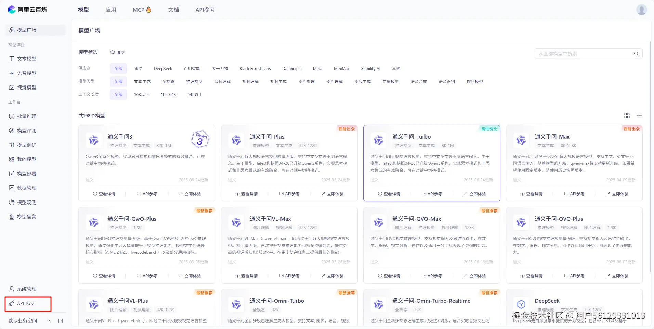The image size is (654, 329).
Task: Click the 数据管理 icon
Action: coord(12,188)
